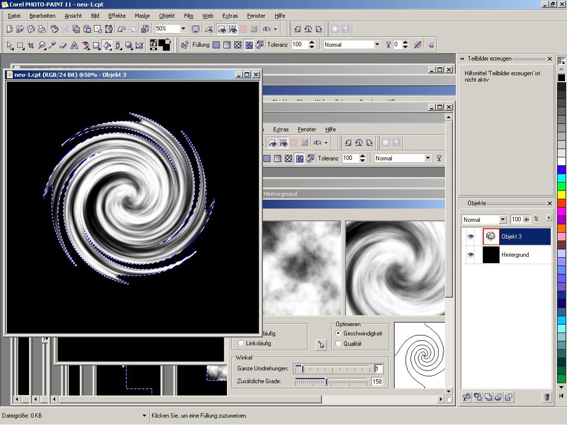Open the 50% zoom level dropdown
This screenshot has height=425, width=567.
click(x=183, y=29)
